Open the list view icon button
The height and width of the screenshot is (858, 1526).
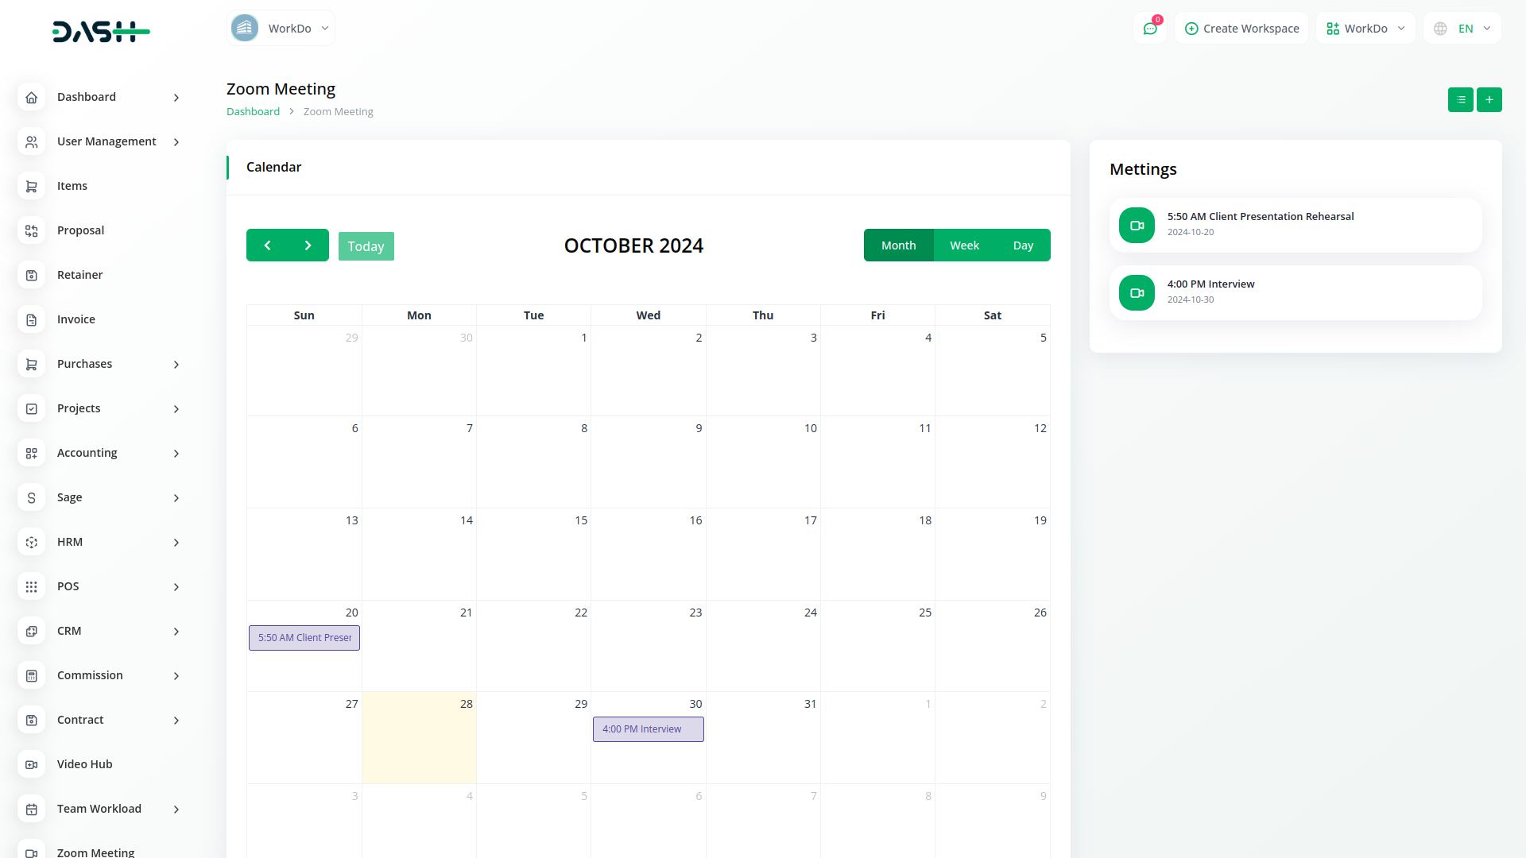point(1460,99)
